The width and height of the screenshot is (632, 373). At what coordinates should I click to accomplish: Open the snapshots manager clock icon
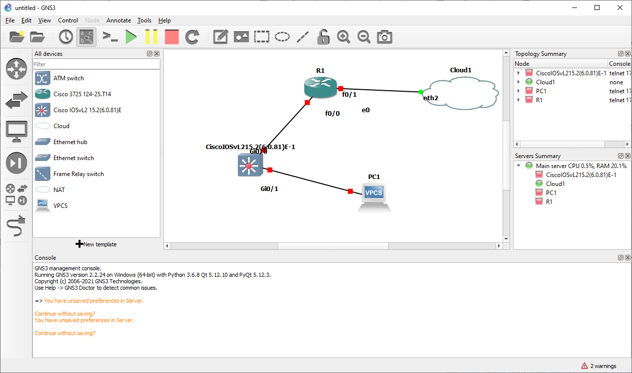pos(66,37)
